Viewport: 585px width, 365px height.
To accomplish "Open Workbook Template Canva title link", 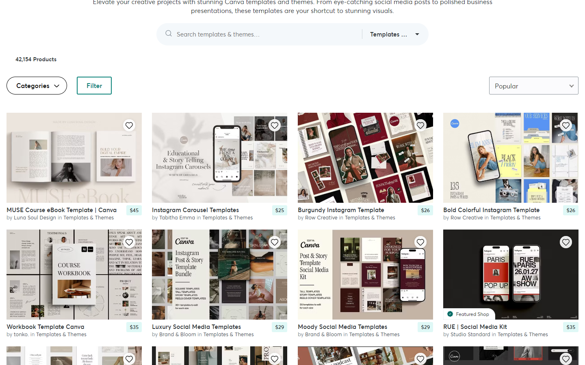I will click(x=45, y=327).
